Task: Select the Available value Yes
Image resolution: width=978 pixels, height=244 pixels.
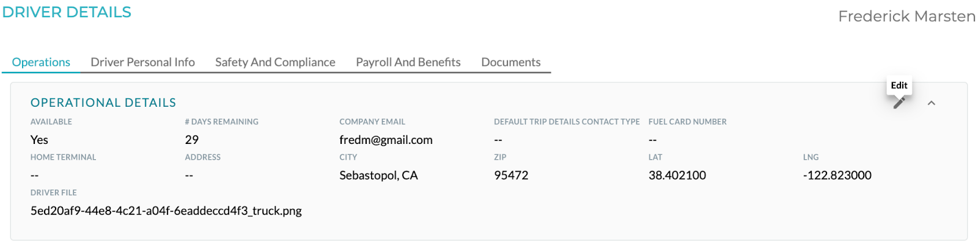Action: point(39,140)
